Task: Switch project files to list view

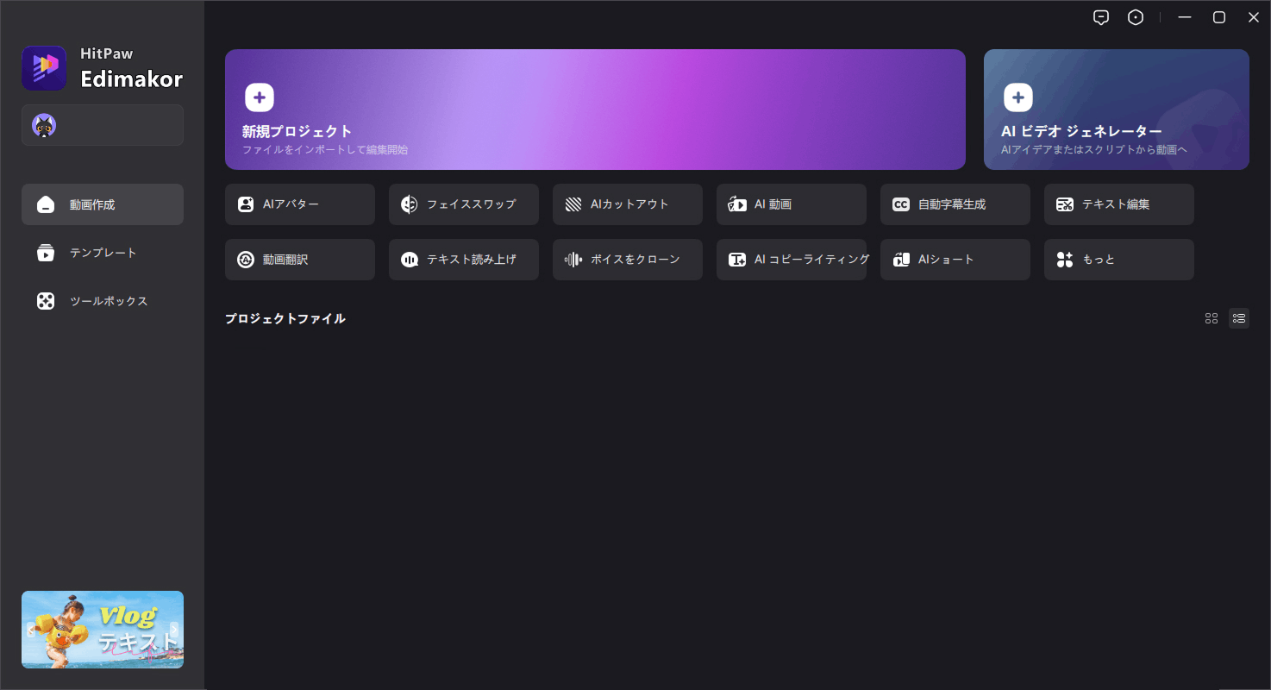Action: click(1239, 318)
